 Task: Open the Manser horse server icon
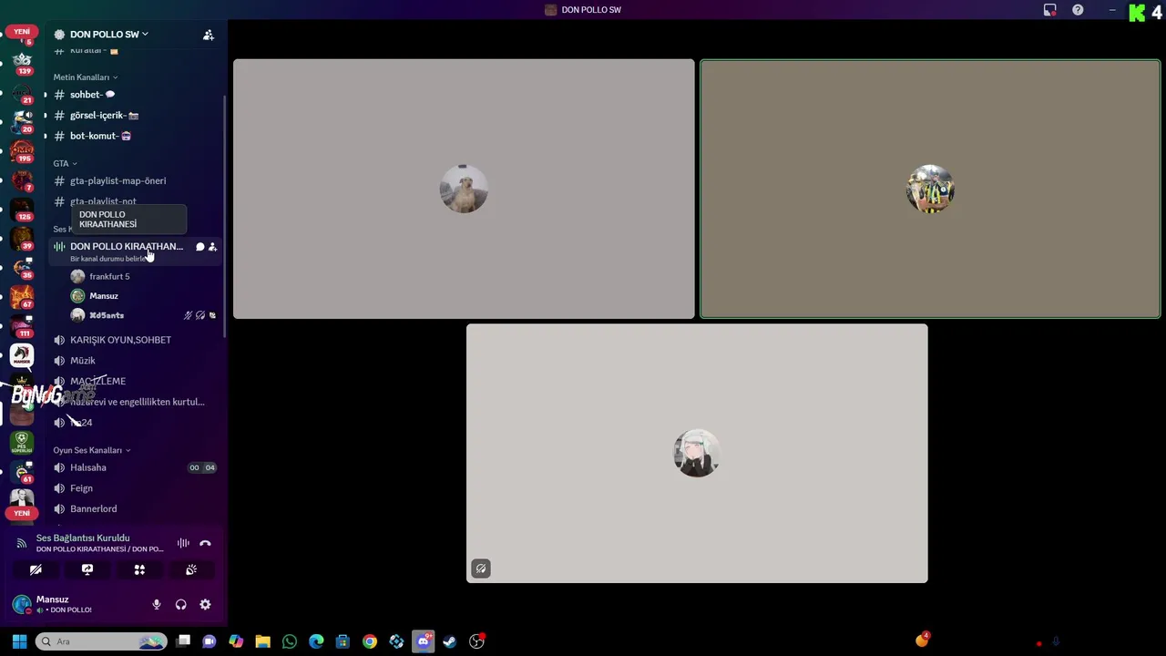pos(22,355)
